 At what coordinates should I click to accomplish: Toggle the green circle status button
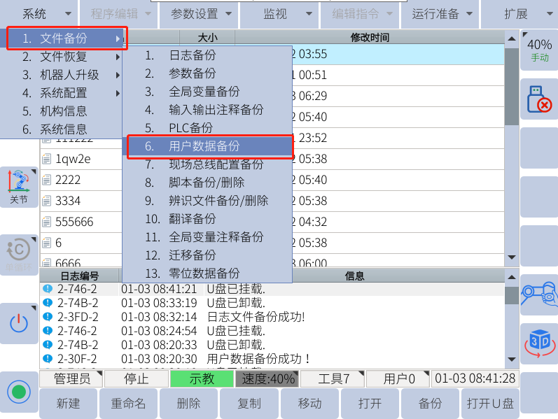pos(19,392)
